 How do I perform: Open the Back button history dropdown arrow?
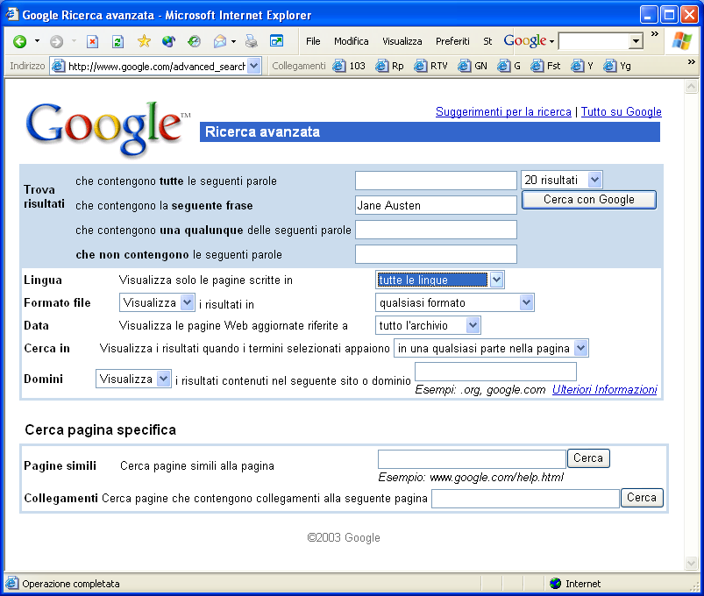[38, 41]
